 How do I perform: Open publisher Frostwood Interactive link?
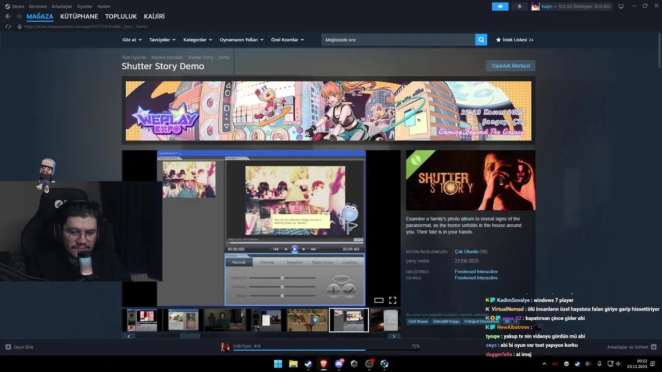click(476, 278)
